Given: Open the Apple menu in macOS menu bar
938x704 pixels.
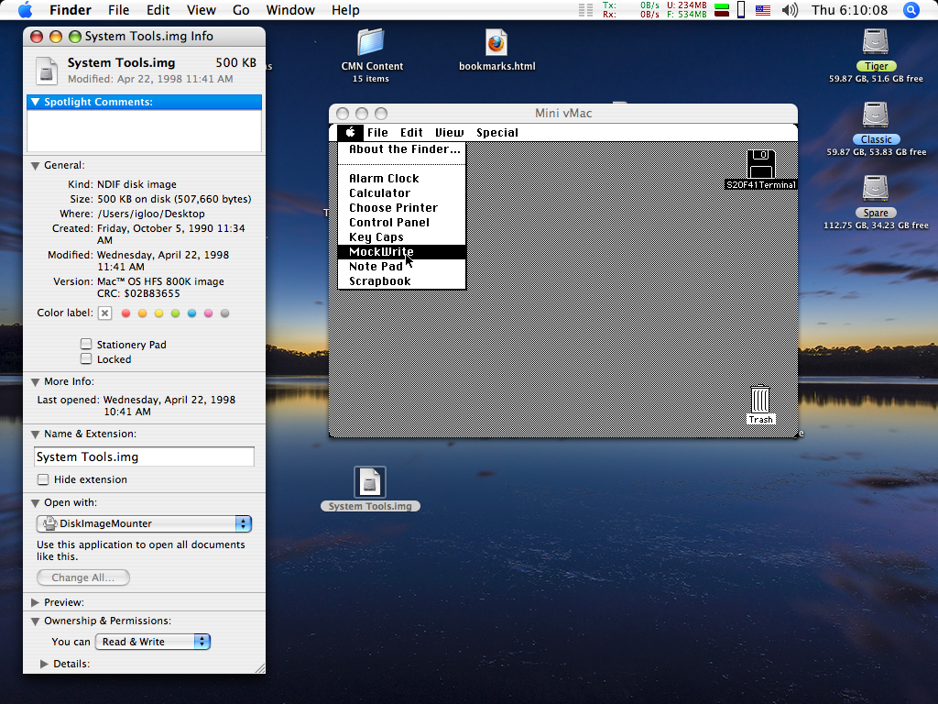Looking at the screenshot, I should point(25,10).
